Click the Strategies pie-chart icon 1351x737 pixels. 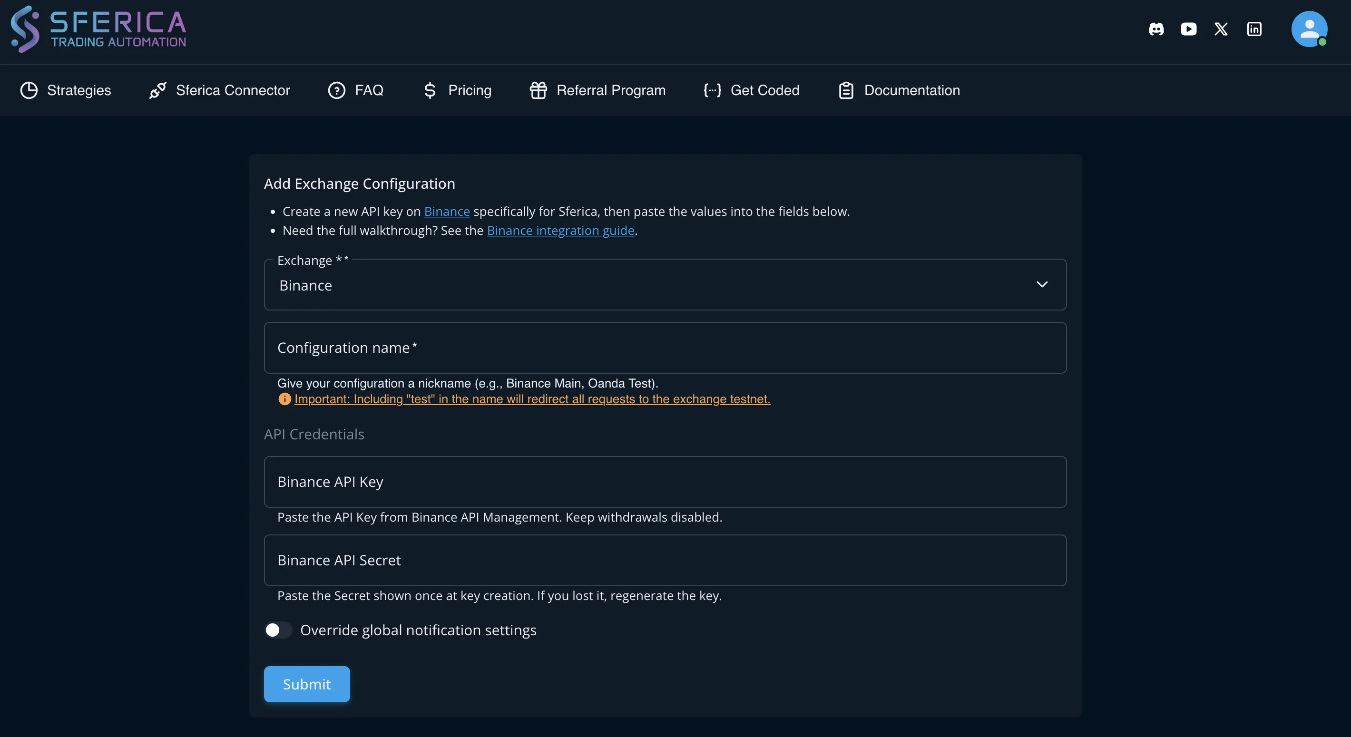[29, 90]
